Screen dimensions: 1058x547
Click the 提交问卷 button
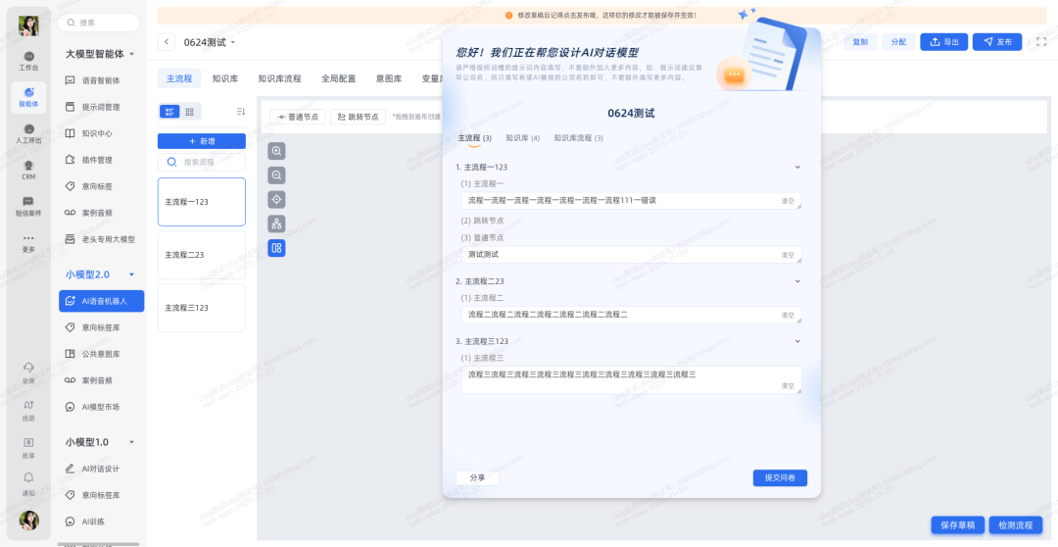(780, 477)
